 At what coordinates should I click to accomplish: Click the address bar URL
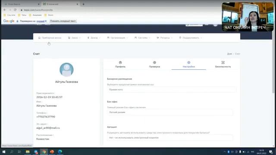click(38, 10)
